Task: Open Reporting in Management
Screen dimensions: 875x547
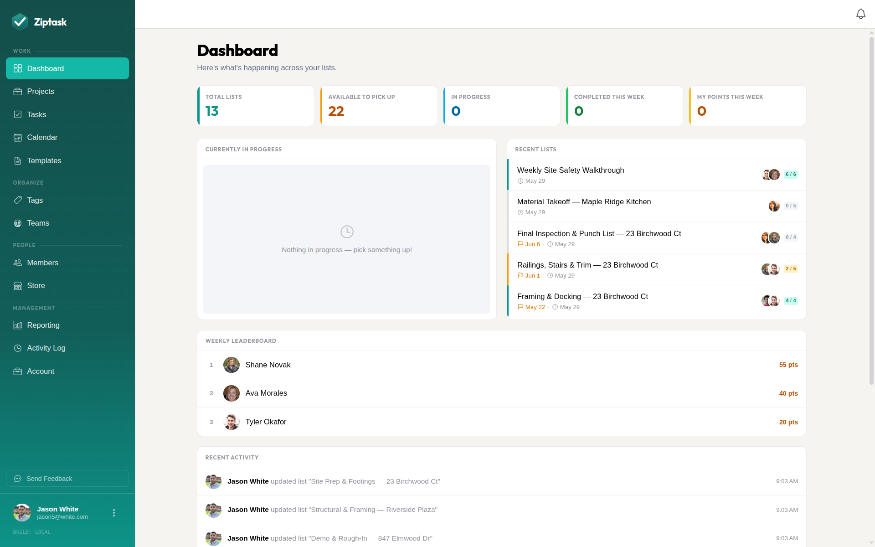Action: pos(67,325)
